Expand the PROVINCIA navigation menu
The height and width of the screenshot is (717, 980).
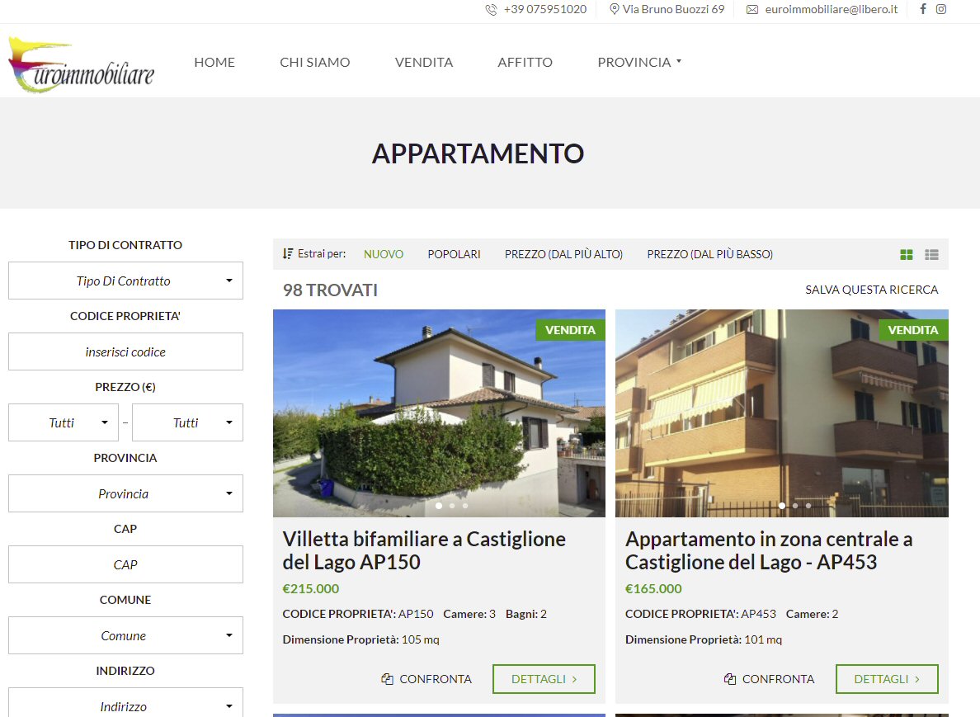pos(639,62)
